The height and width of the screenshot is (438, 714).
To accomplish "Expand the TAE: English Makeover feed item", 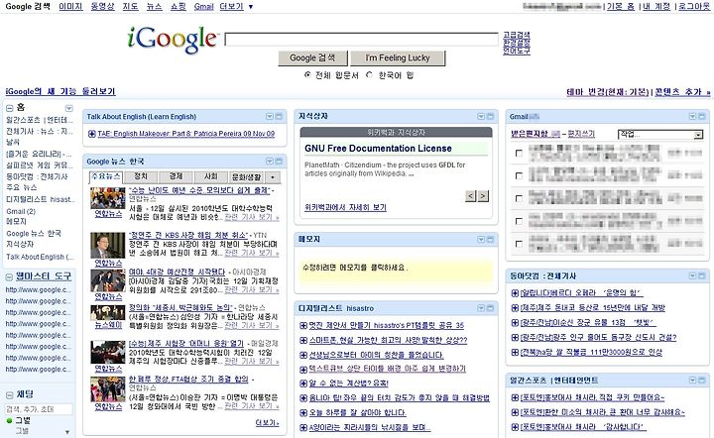I will point(91,134).
